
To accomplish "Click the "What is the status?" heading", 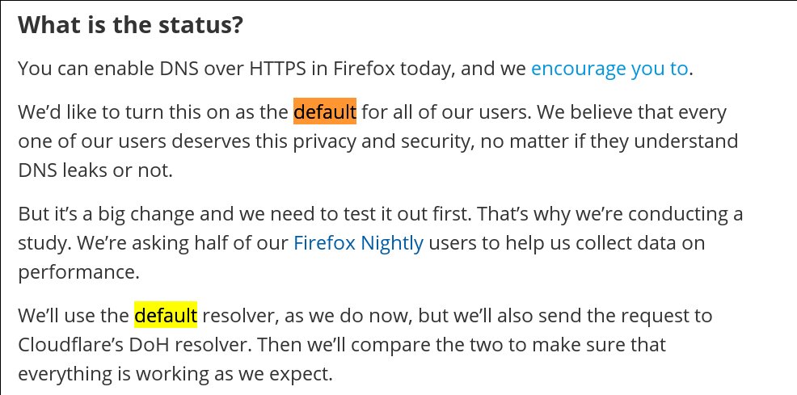I will click(x=131, y=24).
